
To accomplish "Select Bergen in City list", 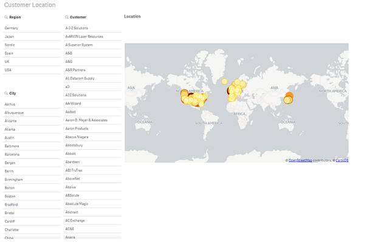I will pos(32,163).
